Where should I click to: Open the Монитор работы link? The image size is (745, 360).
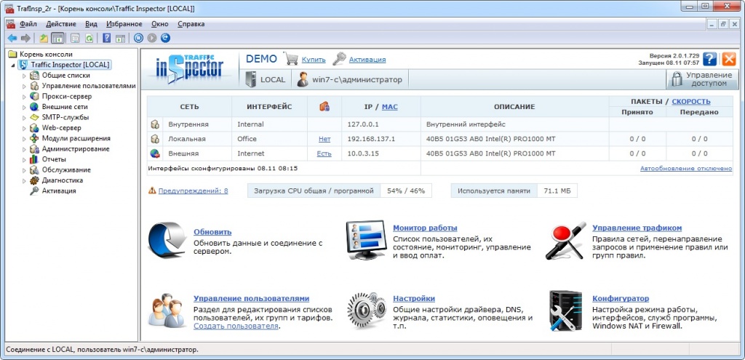tap(425, 228)
